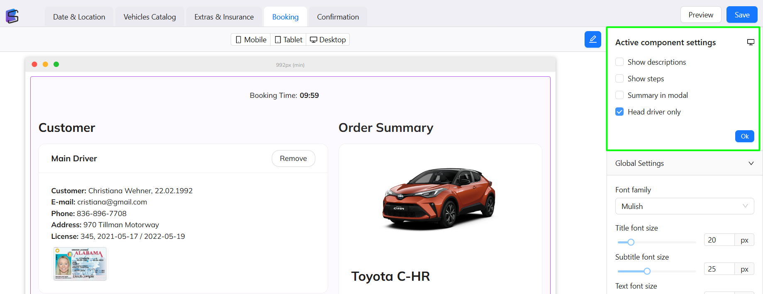Go to the Confirmation tab
Viewport: 763px width, 294px height.
(338, 17)
